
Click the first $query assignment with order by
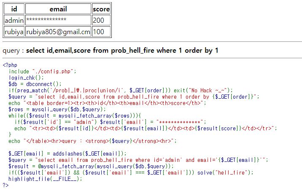[x=134, y=97]
